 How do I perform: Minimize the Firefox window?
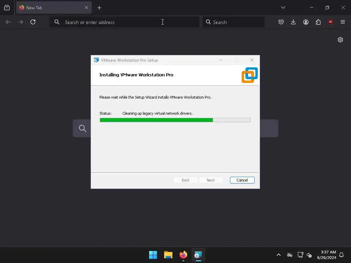pyautogui.click(x=312, y=8)
